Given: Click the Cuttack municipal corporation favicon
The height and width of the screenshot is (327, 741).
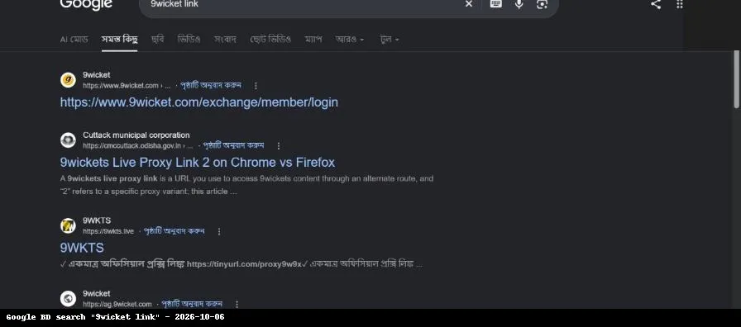Looking at the screenshot, I should (68, 140).
